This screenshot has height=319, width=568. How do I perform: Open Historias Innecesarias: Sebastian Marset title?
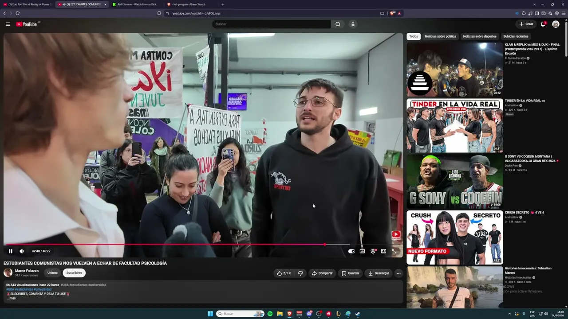point(528,270)
